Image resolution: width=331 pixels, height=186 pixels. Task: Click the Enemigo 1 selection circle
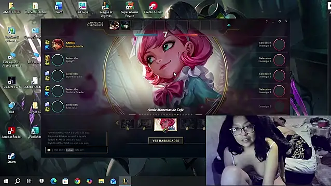pos(279,44)
